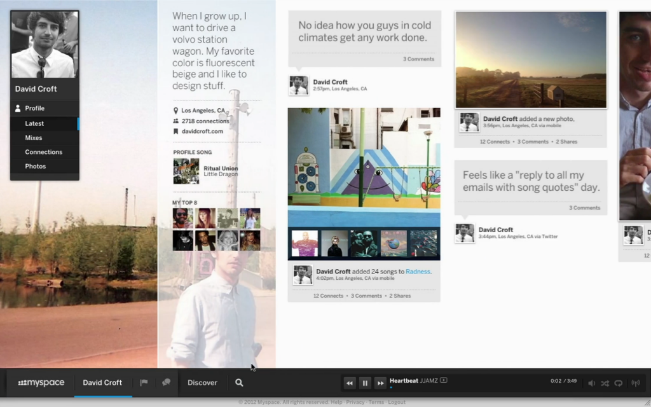The width and height of the screenshot is (651, 407).
Task: Click the location pin icon by Los Angeles
Action: point(175,111)
